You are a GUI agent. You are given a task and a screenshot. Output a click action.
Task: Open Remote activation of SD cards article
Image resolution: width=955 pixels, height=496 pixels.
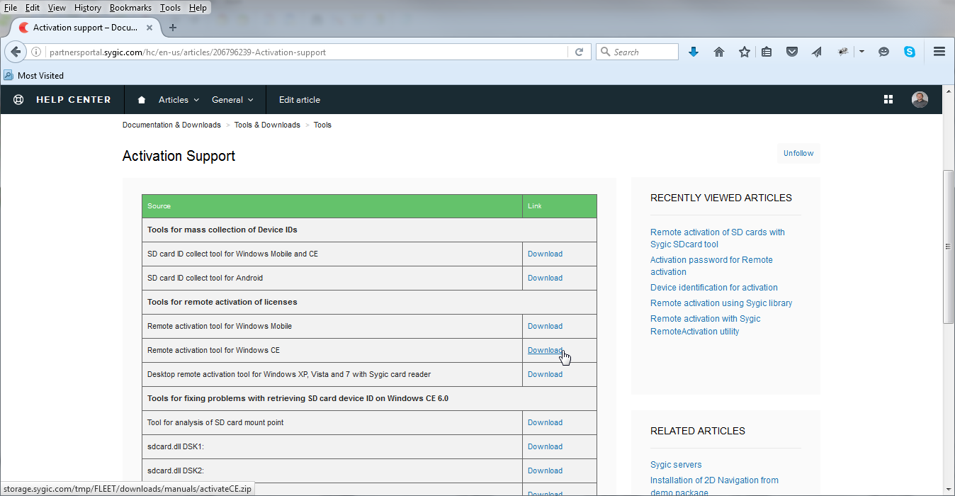click(718, 238)
